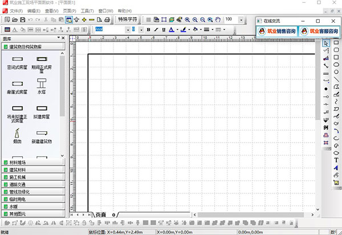The height and width of the screenshot is (235, 342).
Task: Select the 新建建筑物 symbol
Action: [42, 137]
